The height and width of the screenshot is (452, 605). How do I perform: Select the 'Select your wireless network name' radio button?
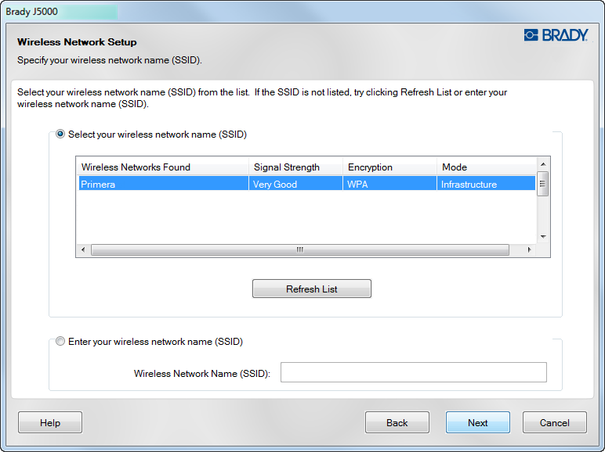click(x=61, y=135)
